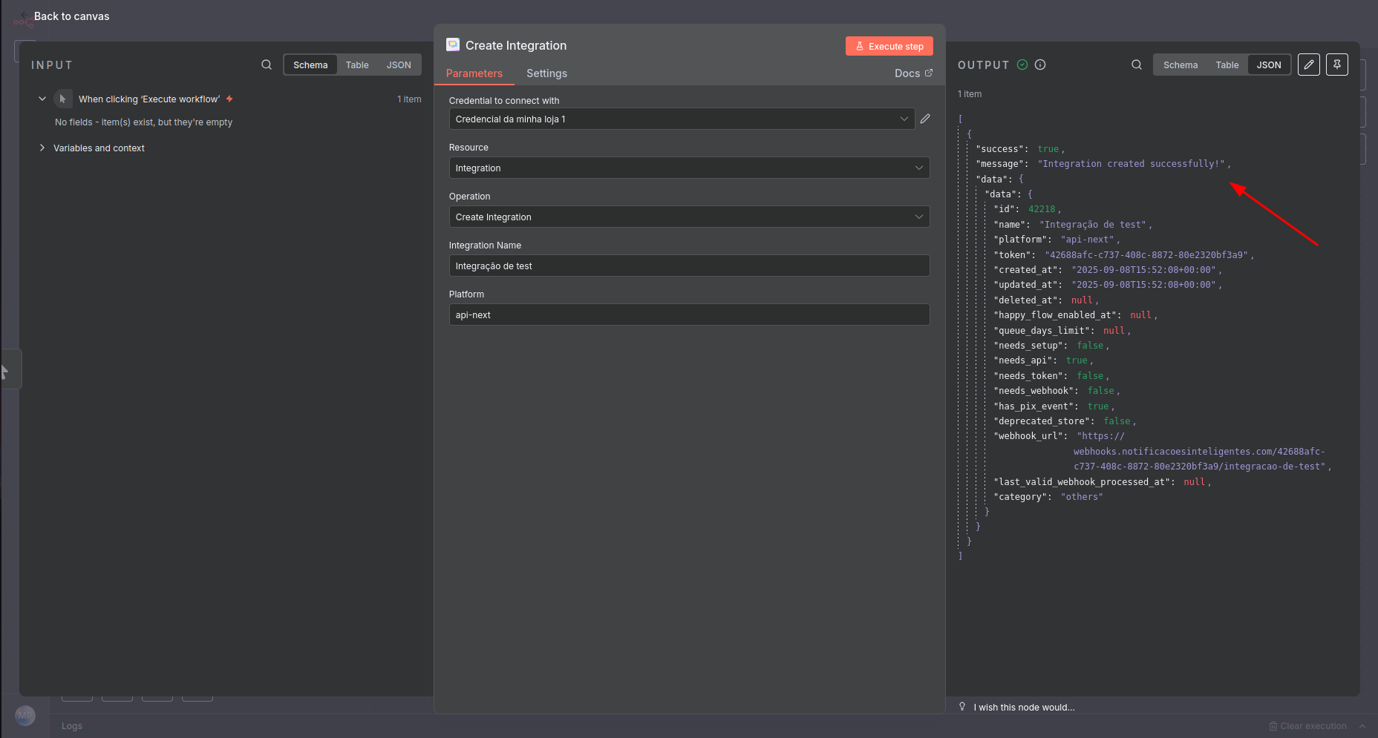The image size is (1378, 738).
Task: Click the created_at timestamp value
Action: (x=1146, y=270)
